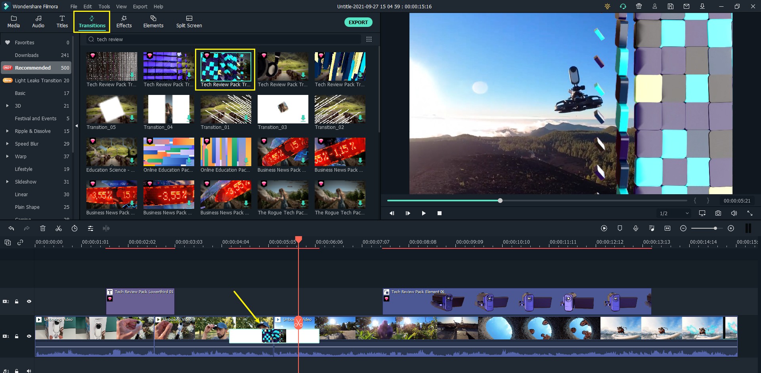The image size is (761, 373).
Task: Open the 1/2 preview quality dropdown
Action: pyautogui.click(x=674, y=213)
